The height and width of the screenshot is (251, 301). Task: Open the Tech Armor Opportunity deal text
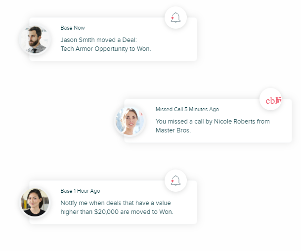94,49
